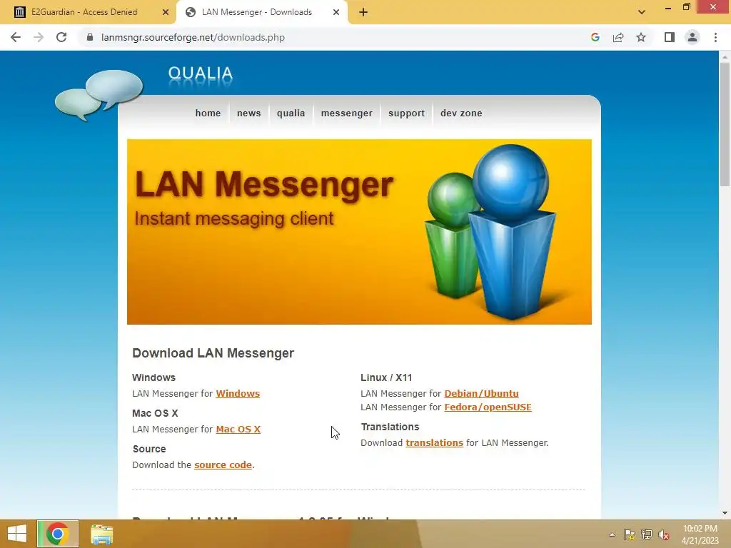The image size is (731, 548).
Task: Expand the tab search dropdown
Action: 642,12
